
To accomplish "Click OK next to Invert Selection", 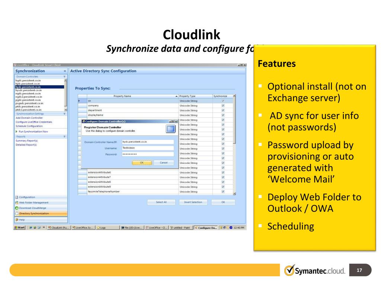I will (223, 202).
